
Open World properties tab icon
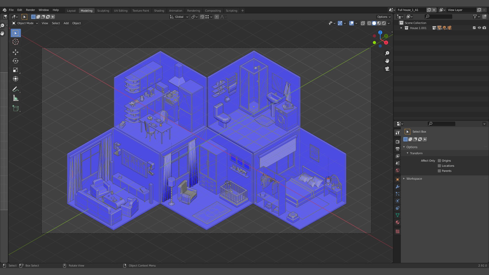pyautogui.click(x=398, y=170)
